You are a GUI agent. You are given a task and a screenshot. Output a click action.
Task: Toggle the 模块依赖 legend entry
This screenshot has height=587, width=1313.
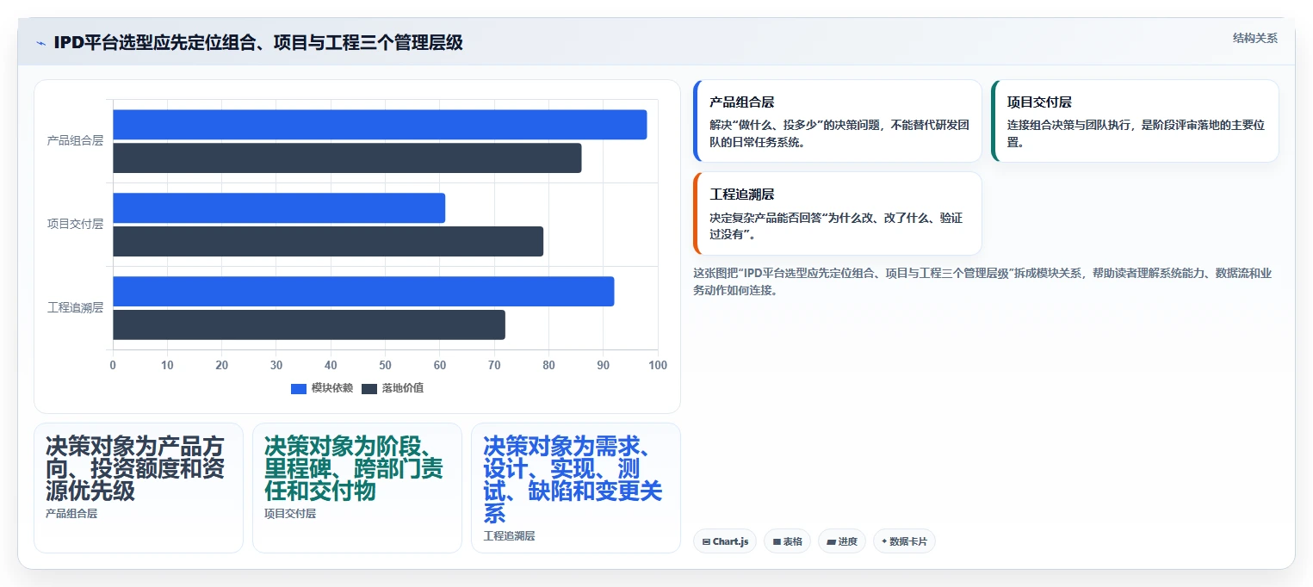click(322, 388)
